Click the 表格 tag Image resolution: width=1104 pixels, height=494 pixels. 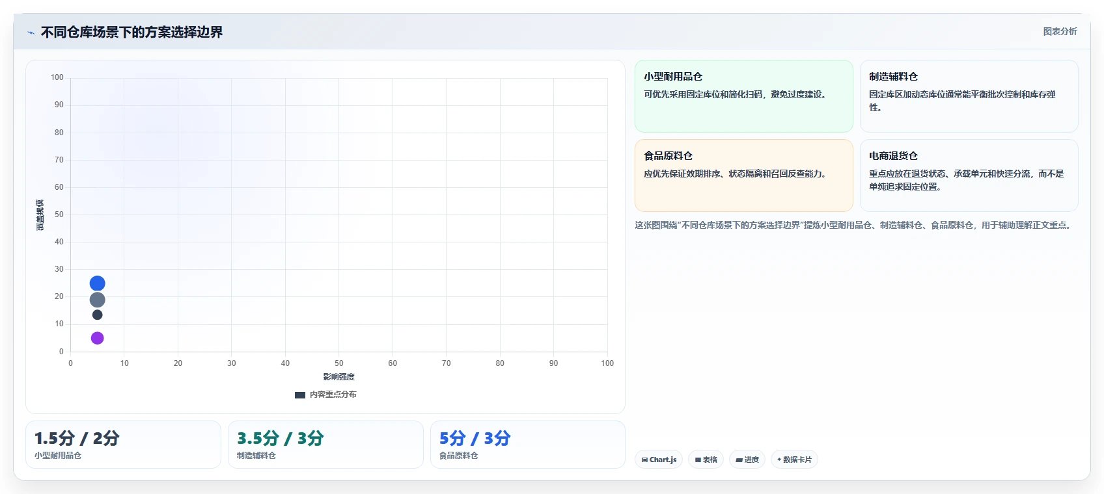[x=706, y=460]
